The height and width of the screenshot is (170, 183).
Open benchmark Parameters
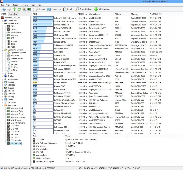point(54,9)
